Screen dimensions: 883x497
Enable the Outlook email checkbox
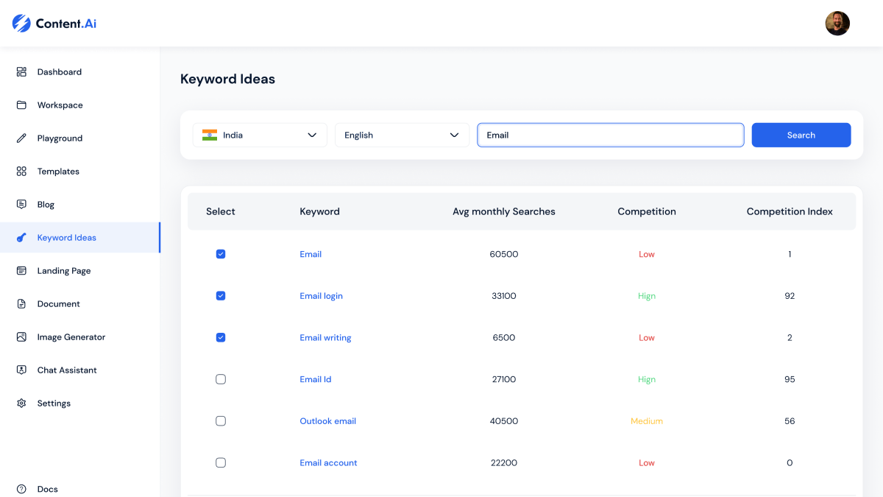click(221, 420)
